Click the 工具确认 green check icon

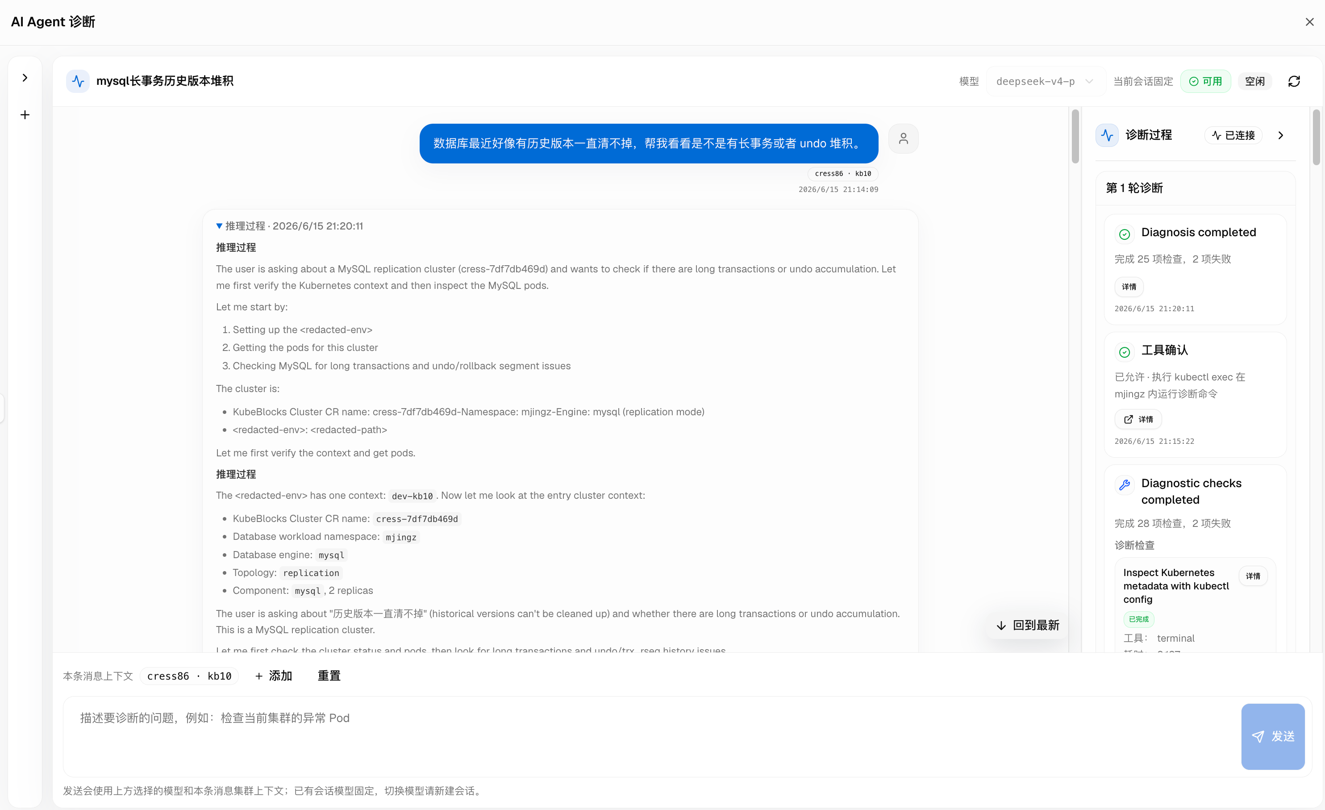coord(1124,352)
